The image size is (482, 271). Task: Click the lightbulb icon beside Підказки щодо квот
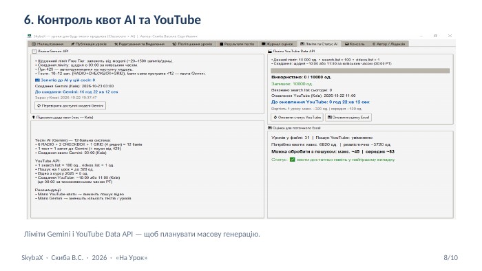[34, 117]
